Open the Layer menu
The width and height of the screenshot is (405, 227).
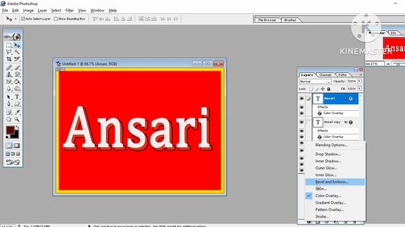click(42, 10)
